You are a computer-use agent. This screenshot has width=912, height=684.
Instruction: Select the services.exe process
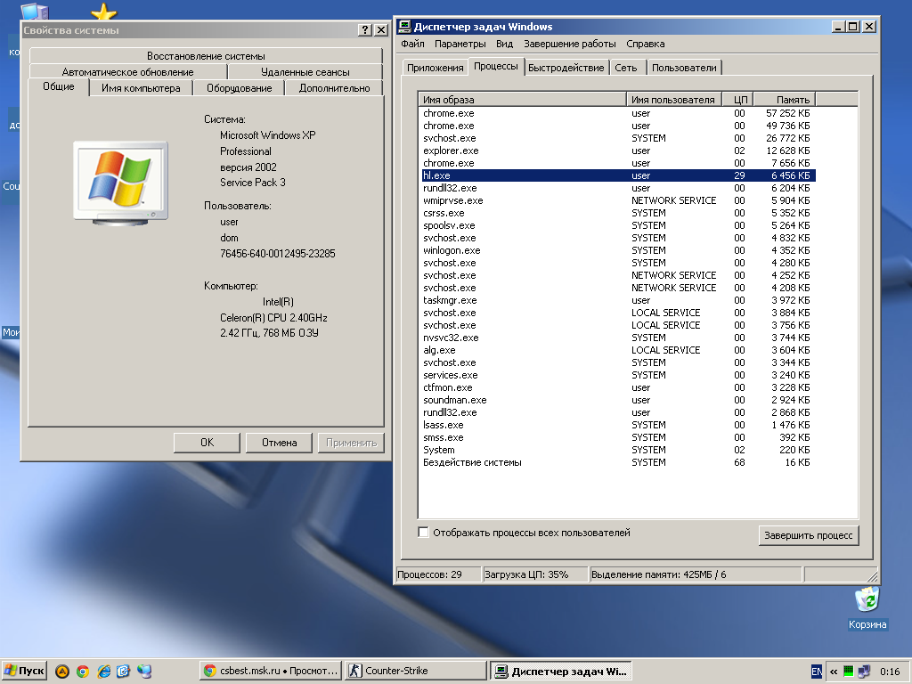tap(618, 375)
